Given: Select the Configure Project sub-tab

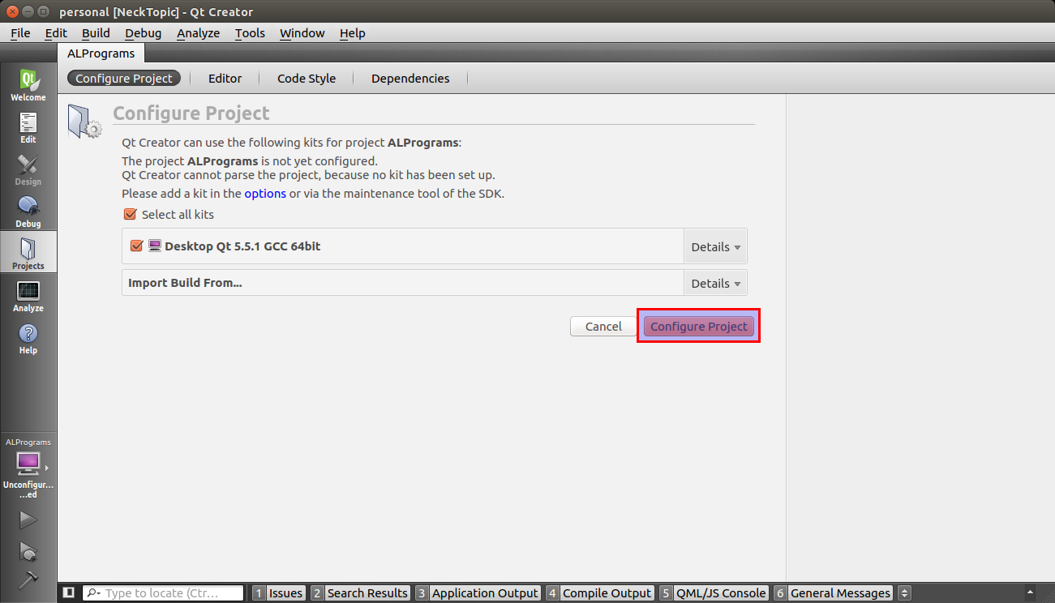Looking at the screenshot, I should tap(124, 79).
